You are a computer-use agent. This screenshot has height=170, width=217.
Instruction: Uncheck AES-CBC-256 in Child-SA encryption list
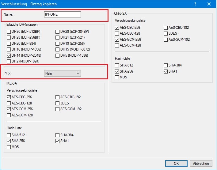pos(117,28)
